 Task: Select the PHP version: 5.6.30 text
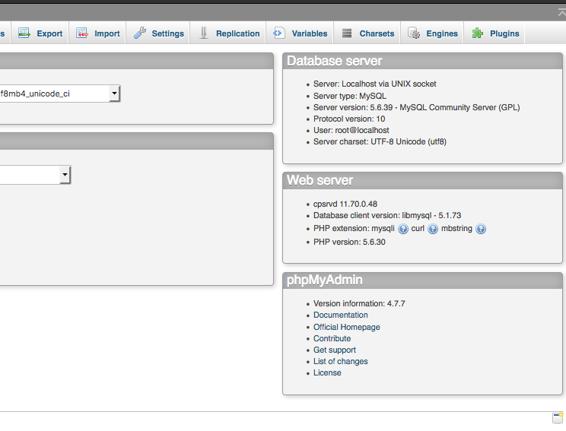349,242
